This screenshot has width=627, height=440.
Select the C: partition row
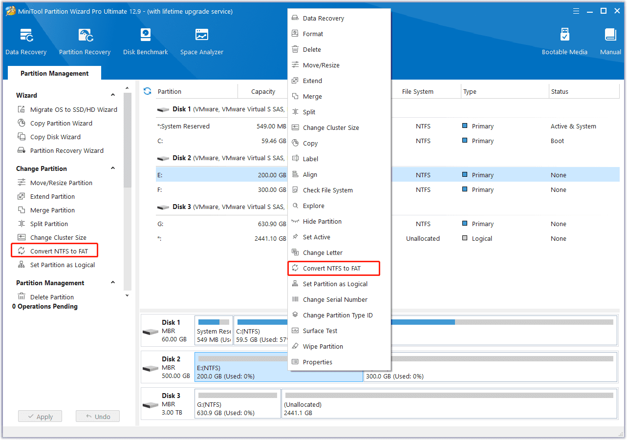[x=388, y=141]
